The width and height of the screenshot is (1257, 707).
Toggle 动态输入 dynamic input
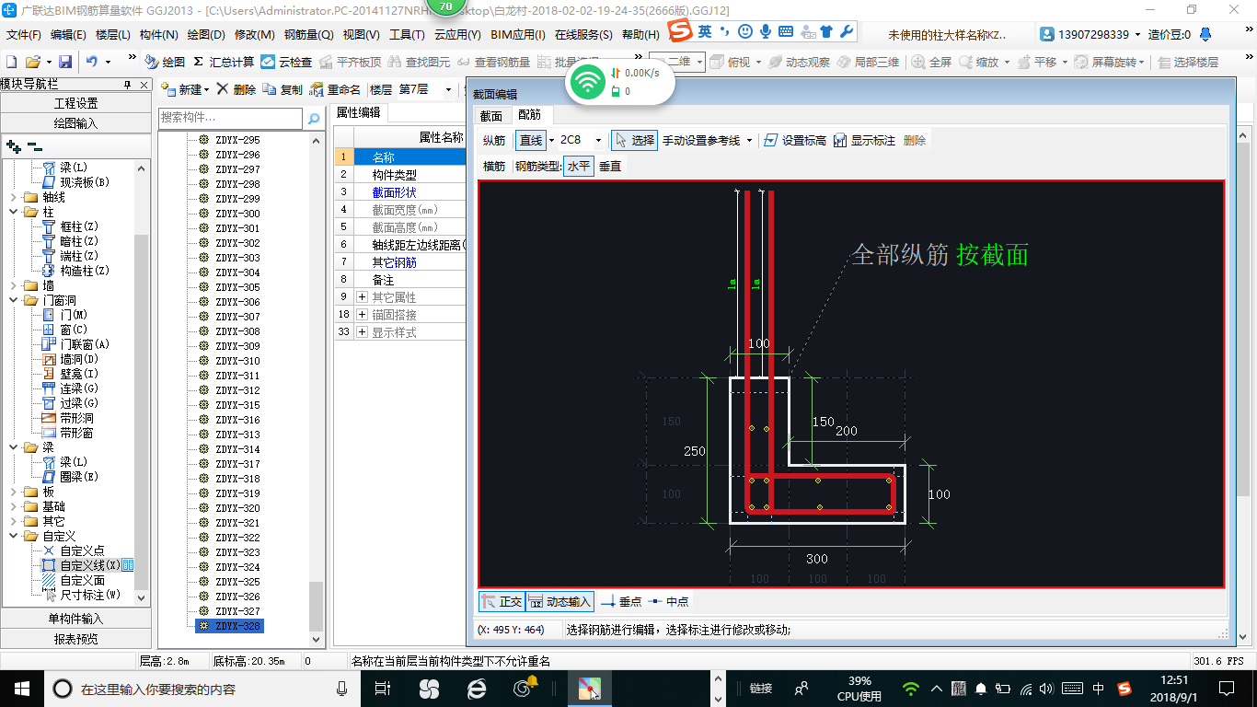(560, 601)
